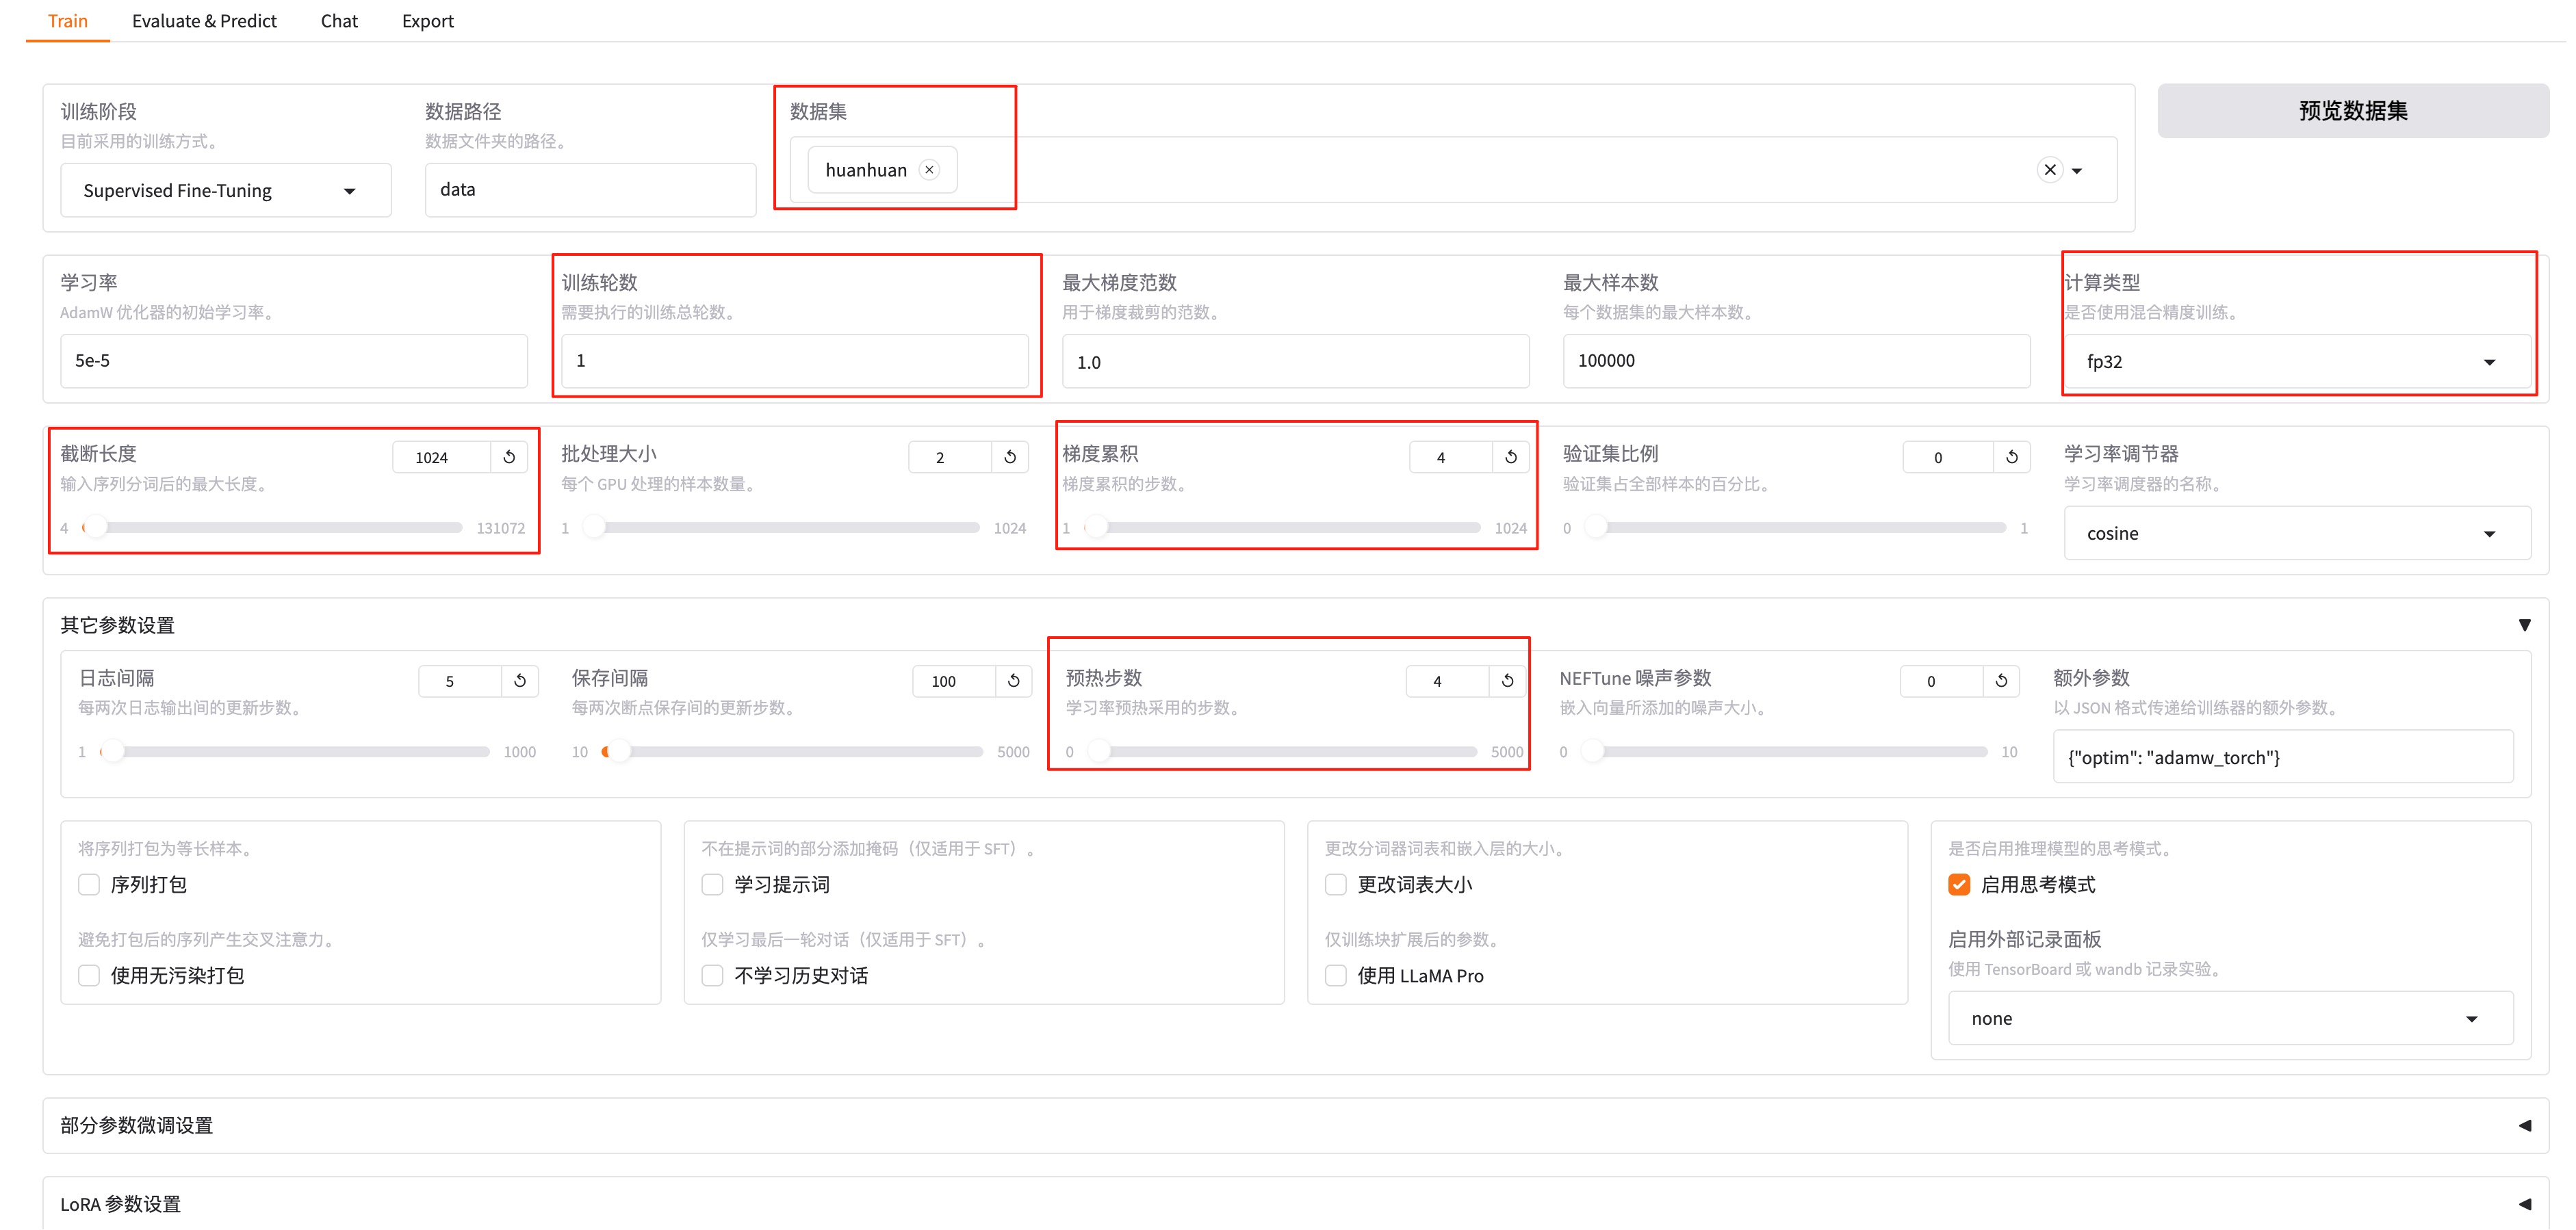2576x1230 pixels.
Task: Focus the 数据路径 input field
Action: [x=590, y=190]
